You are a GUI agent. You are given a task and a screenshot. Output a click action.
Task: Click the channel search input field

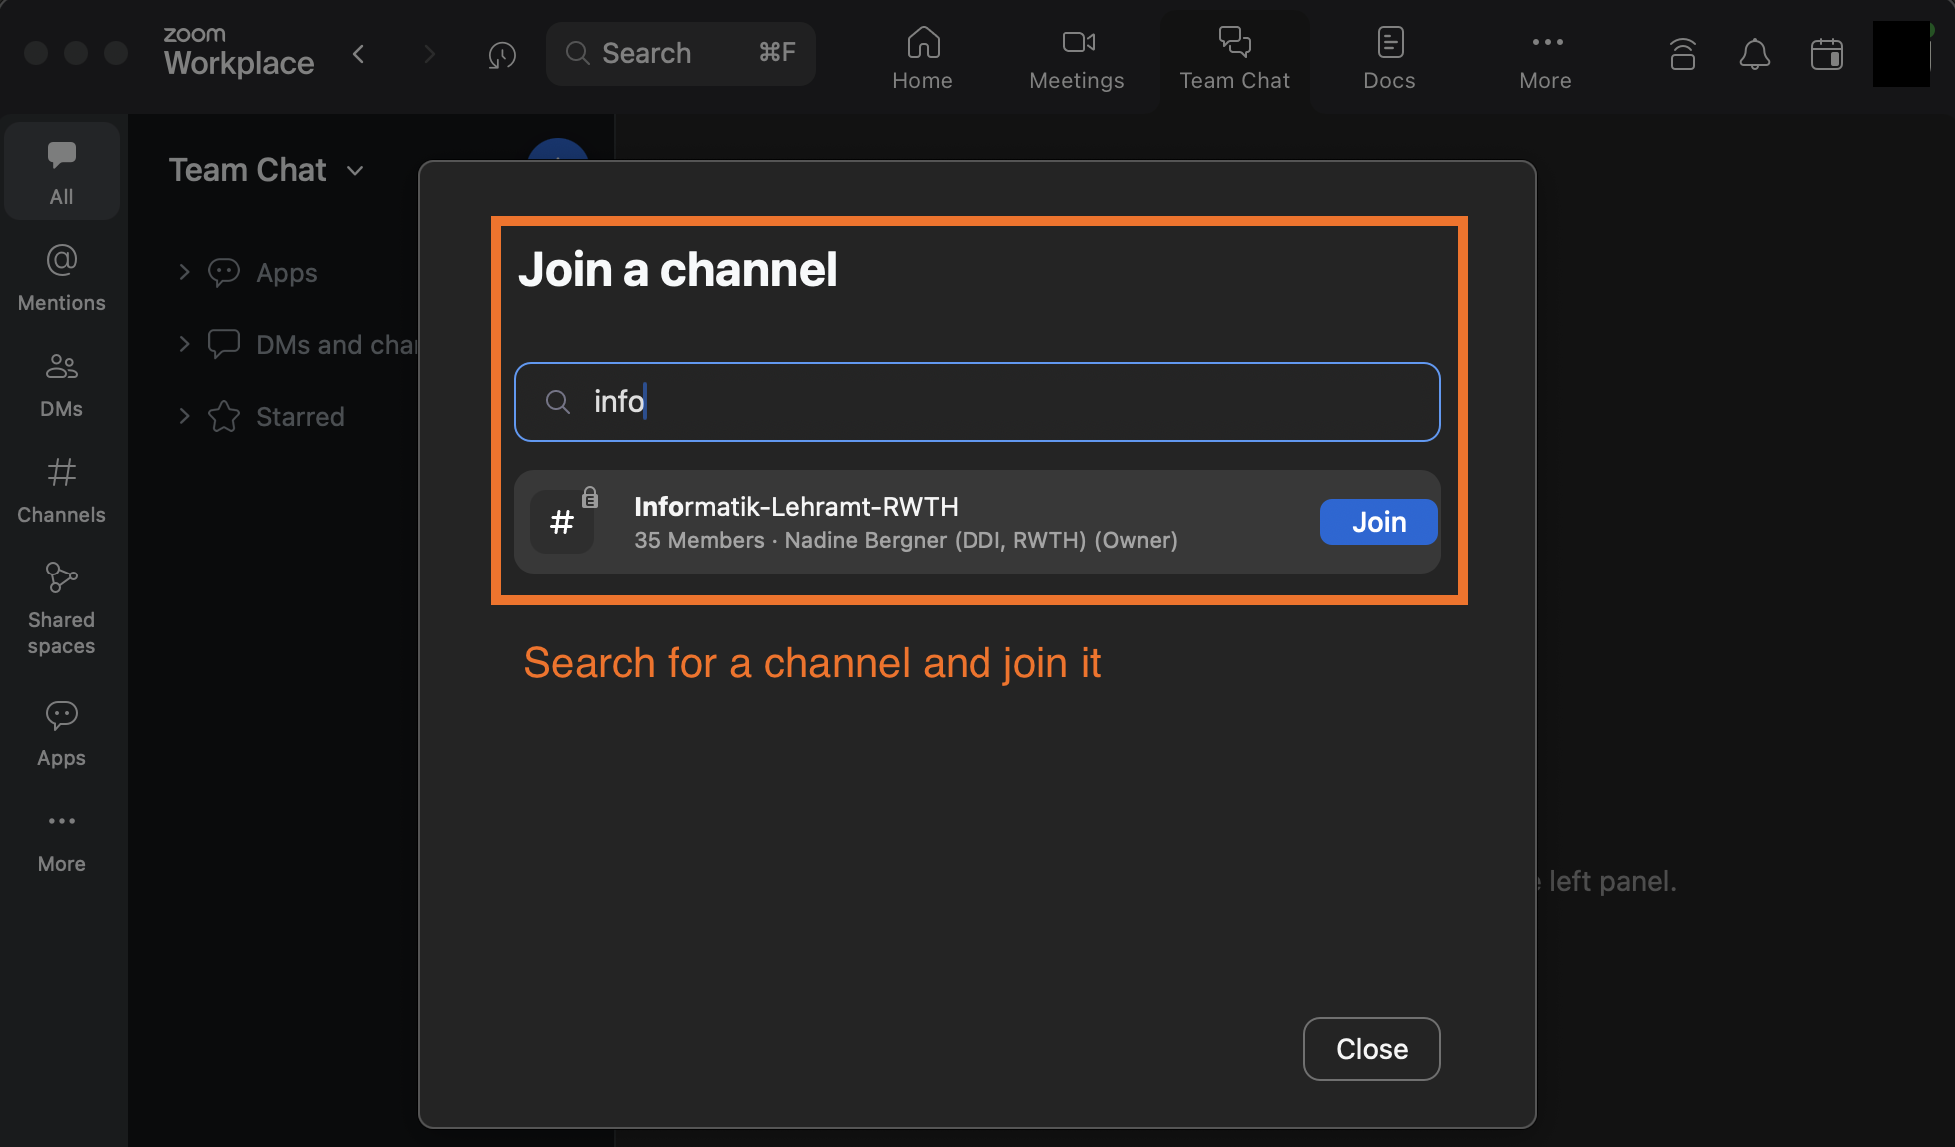tap(976, 401)
